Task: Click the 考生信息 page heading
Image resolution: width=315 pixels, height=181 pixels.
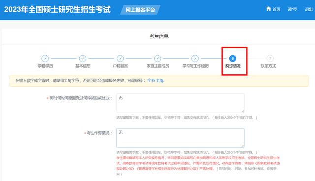Action: pyautogui.click(x=159, y=36)
